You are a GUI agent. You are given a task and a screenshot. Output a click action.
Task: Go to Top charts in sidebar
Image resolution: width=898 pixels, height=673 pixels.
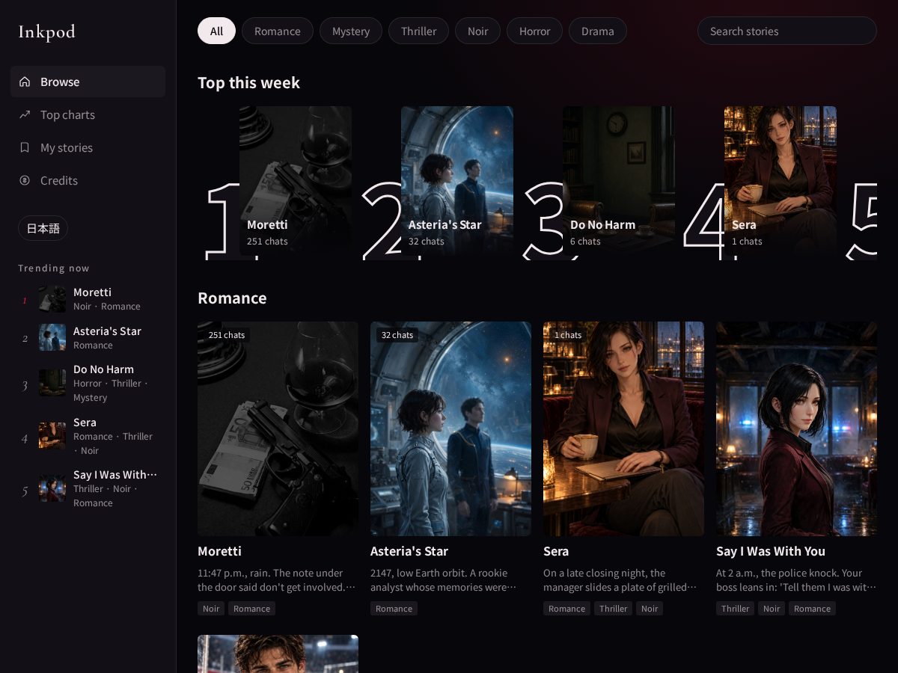(88, 114)
